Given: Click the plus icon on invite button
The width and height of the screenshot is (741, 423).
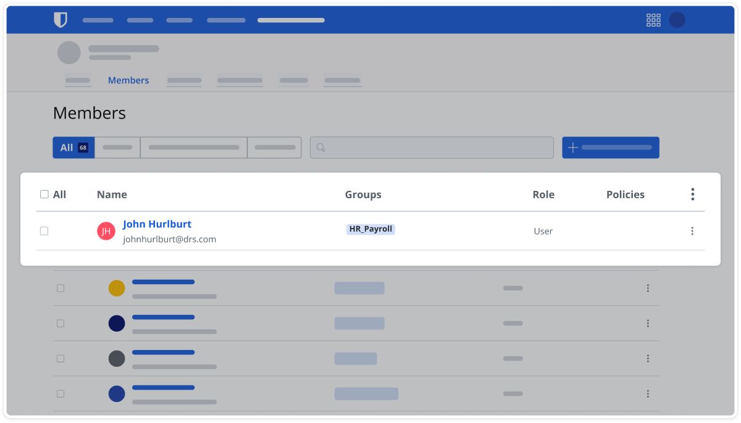Looking at the screenshot, I should tap(572, 148).
